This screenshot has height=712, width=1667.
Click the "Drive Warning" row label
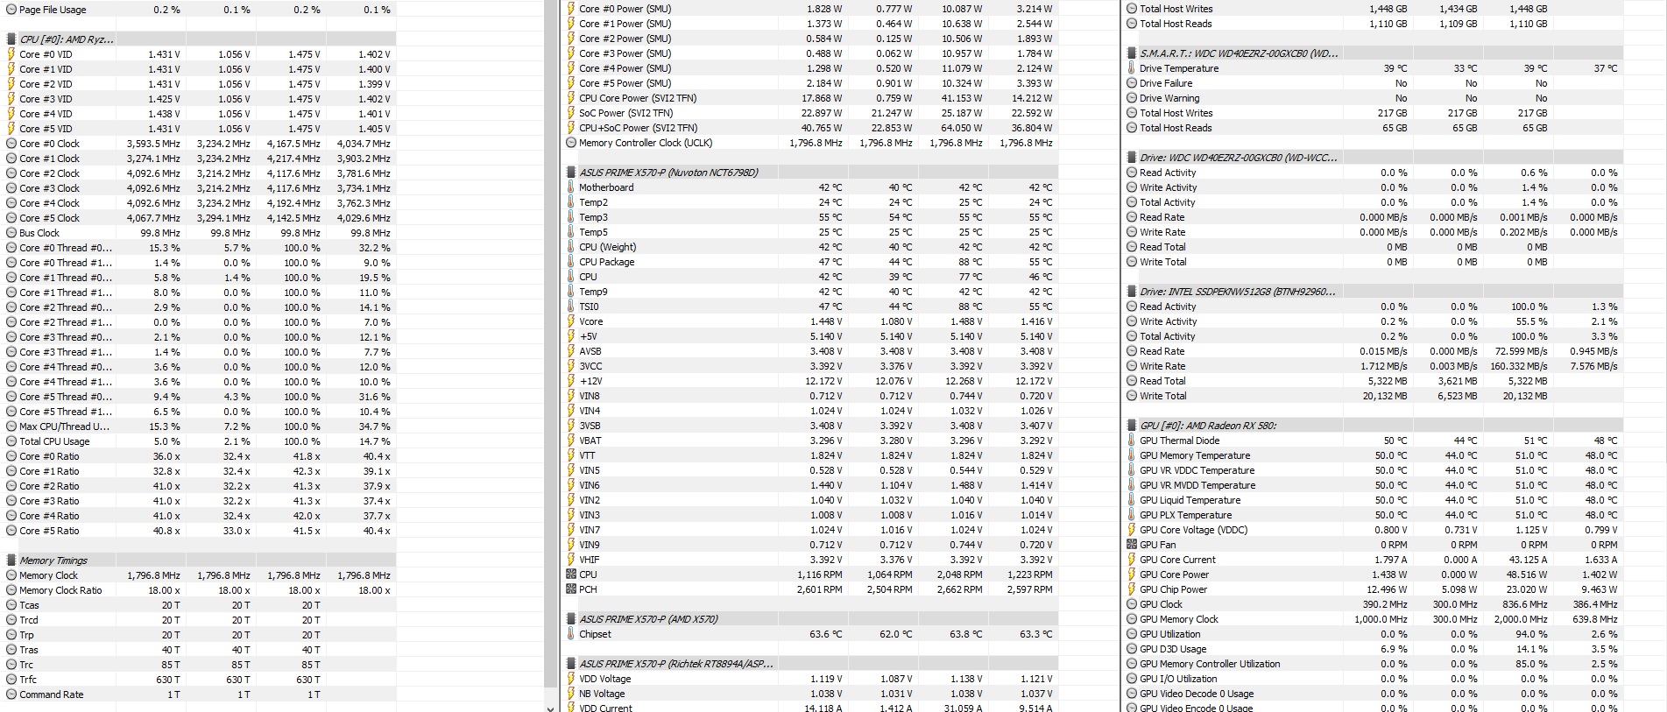(x=1169, y=98)
